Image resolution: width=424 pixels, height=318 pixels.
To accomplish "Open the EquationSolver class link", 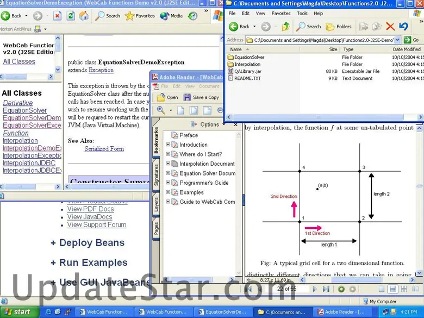I will [24, 110].
